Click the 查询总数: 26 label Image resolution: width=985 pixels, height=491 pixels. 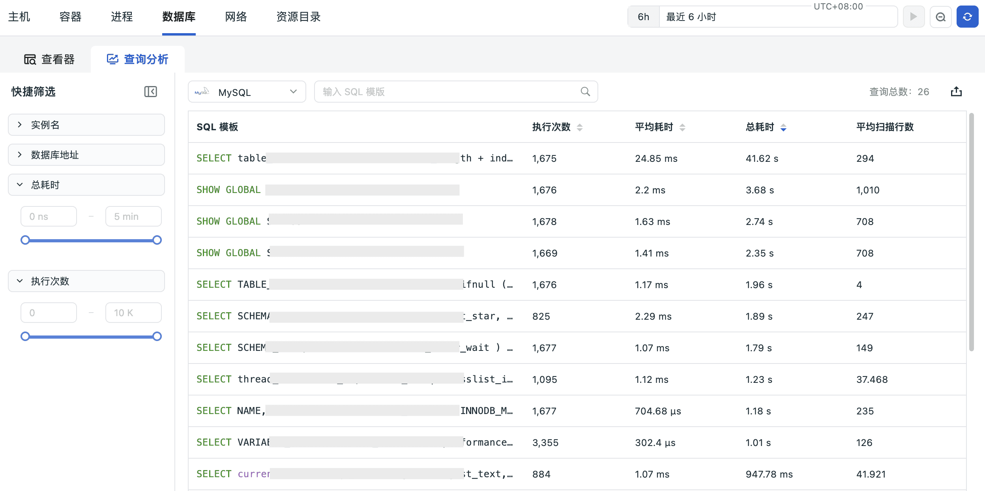[899, 92]
